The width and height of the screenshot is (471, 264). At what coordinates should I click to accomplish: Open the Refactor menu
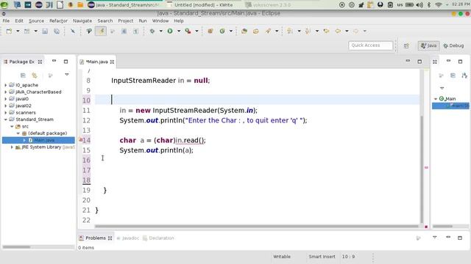pyautogui.click(x=58, y=21)
